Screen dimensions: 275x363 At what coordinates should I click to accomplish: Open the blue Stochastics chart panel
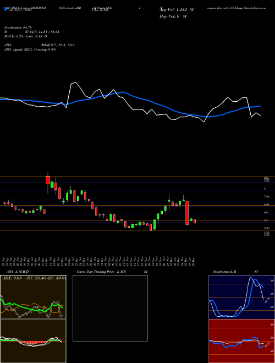(241, 297)
